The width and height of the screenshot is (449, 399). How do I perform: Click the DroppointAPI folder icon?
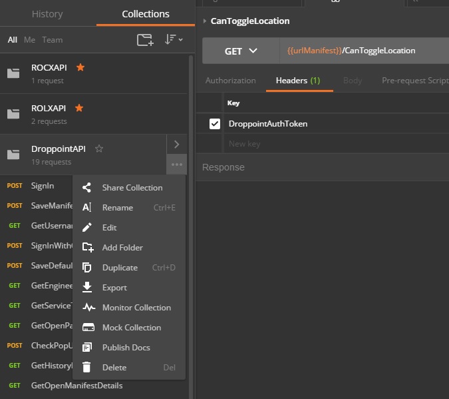tap(13, 155)
